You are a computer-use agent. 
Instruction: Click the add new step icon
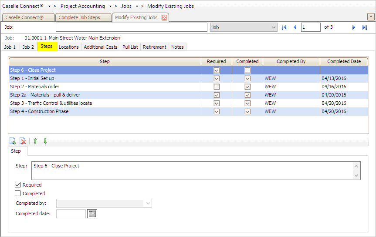click(13, 141)
